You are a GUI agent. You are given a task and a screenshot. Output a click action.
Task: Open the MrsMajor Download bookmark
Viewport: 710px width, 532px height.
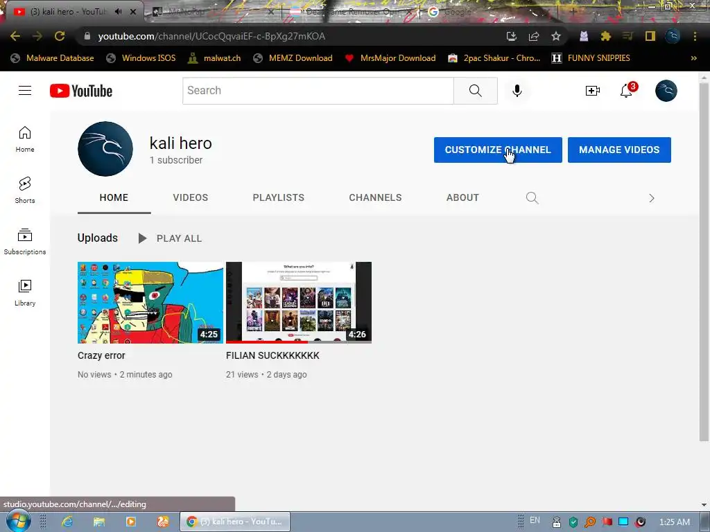[390, 58]
